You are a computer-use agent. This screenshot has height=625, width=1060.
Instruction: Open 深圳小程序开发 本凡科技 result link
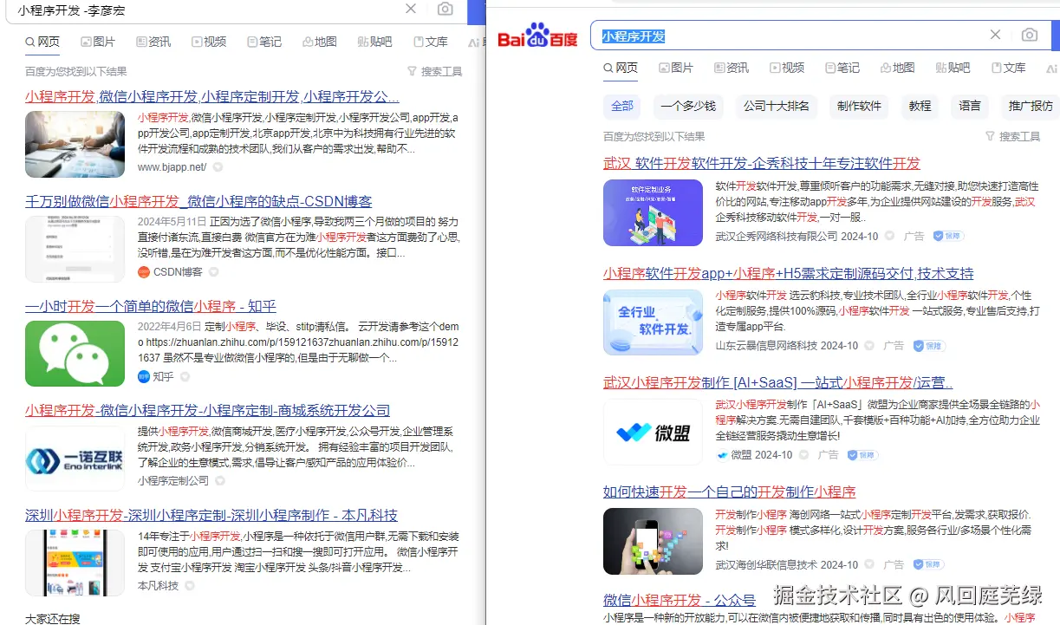[x=211, y=515]
